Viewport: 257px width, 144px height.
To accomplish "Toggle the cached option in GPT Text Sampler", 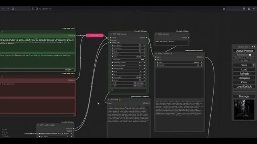I will (x=128, y=80).
